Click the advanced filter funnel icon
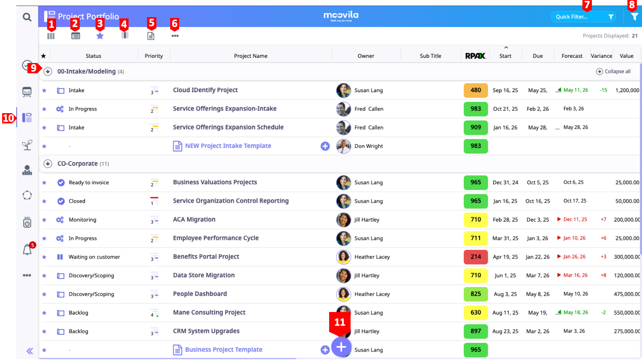The height and width of the screenshot is (360, 642). coord(634,17)
